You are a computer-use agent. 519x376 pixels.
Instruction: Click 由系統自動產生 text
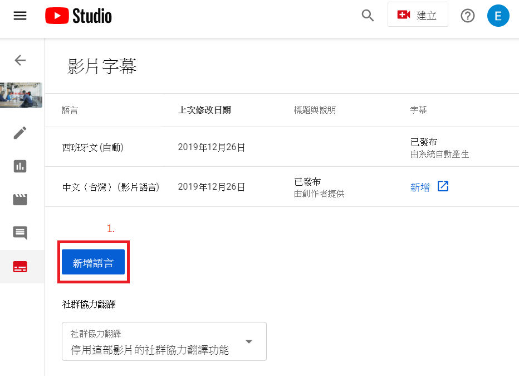439,154
